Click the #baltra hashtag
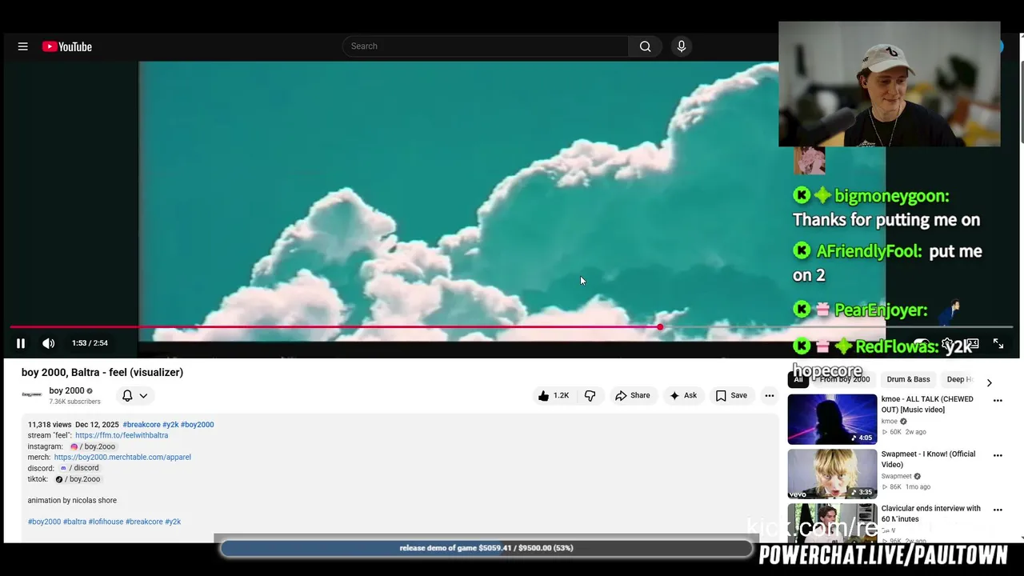Image resolution: width=1024 pixels, height=576 pixels. point(74,522)
